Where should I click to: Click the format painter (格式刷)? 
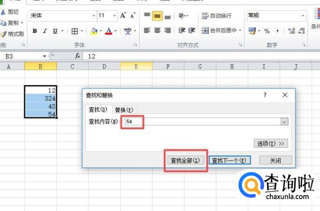(x=12, y=34)
